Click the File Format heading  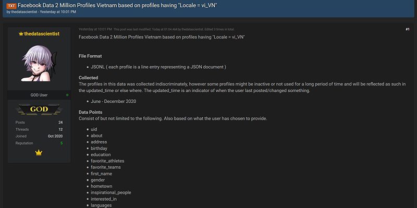(x=90, y=56)
